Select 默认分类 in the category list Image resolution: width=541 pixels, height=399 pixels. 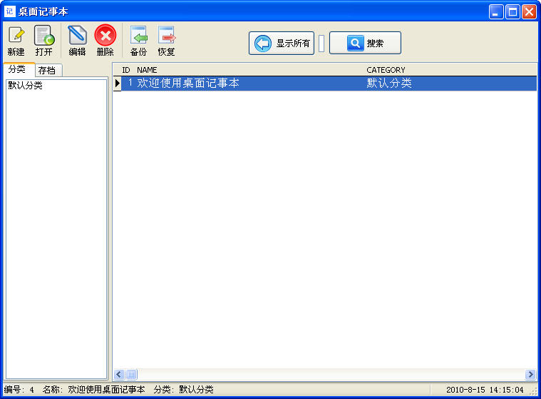[26, 86]
